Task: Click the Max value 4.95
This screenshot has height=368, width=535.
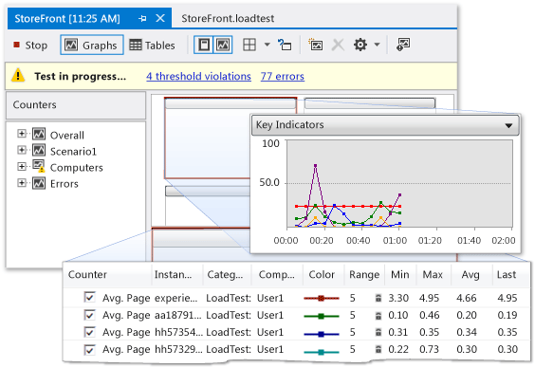Action: pos(429,298)
